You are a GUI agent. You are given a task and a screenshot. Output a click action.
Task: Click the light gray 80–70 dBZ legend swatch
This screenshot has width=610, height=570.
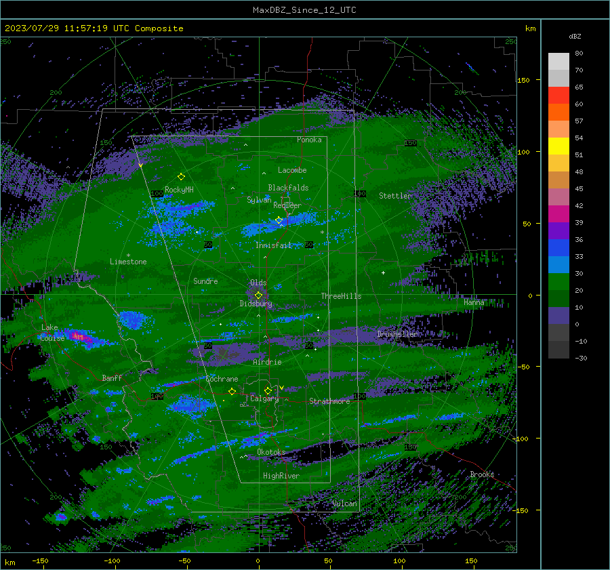[558, 62]
